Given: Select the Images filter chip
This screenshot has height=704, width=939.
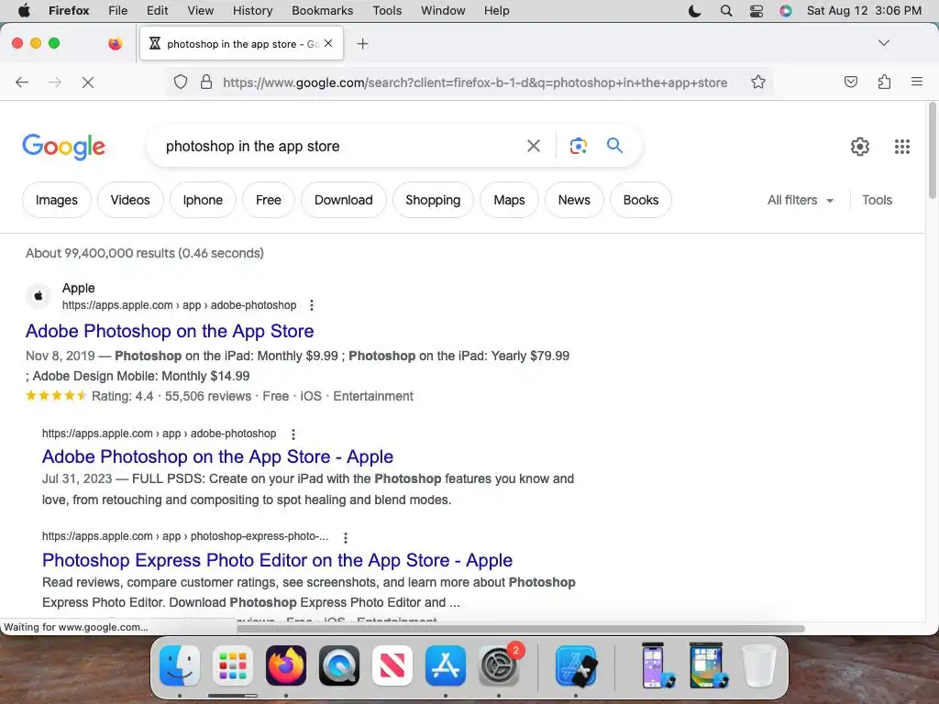Looking at the screenshot, I should tap(56, 200).
